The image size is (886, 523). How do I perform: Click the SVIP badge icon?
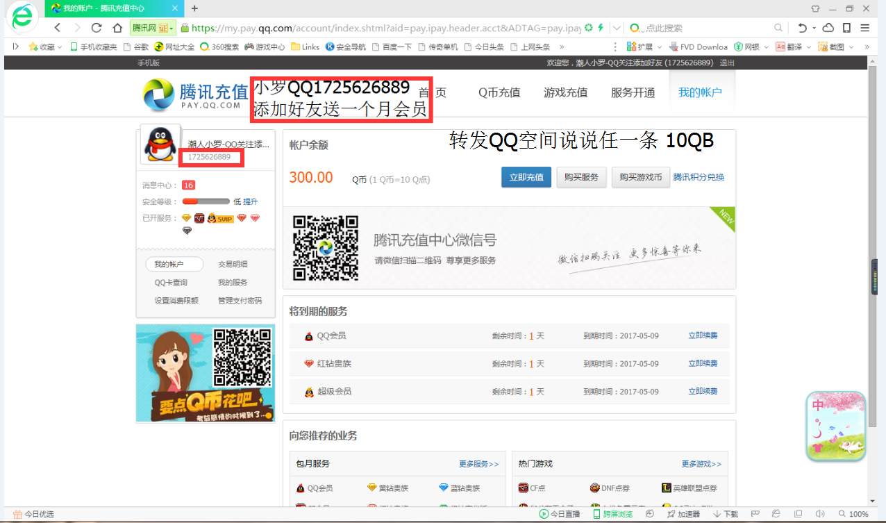pyautogui.click(x=219, y=218)
